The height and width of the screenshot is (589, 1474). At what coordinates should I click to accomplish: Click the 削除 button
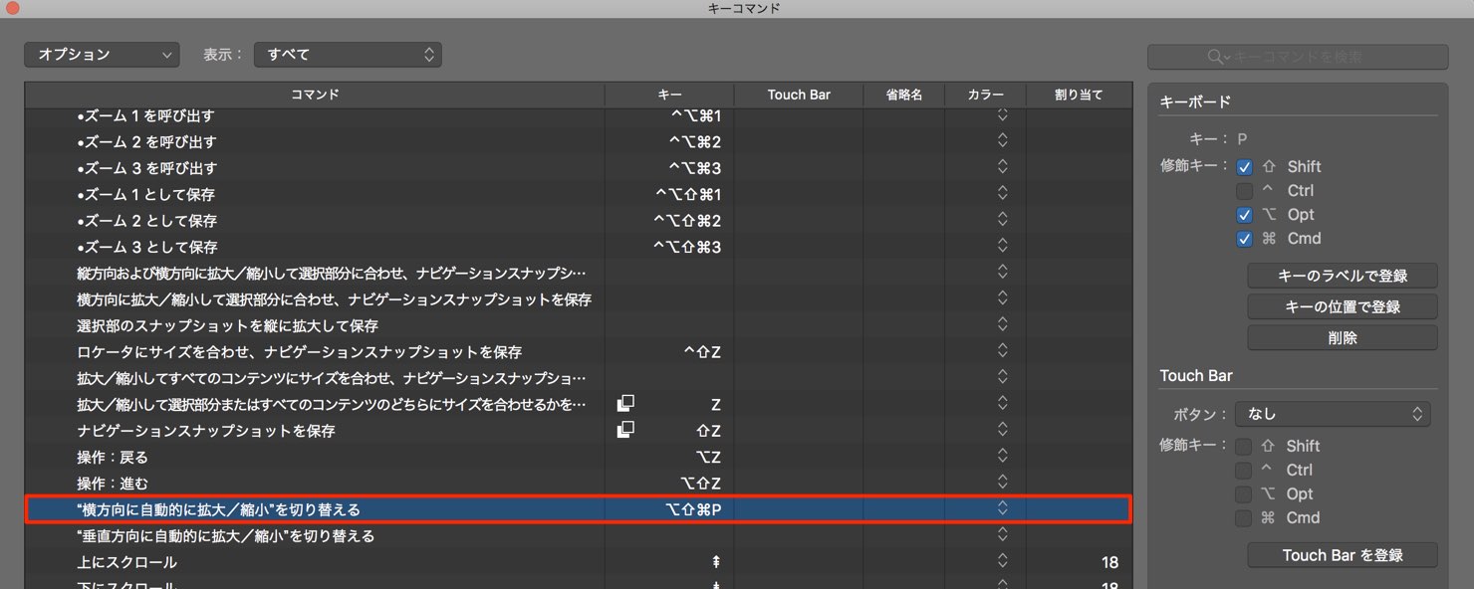point(1343,337)
